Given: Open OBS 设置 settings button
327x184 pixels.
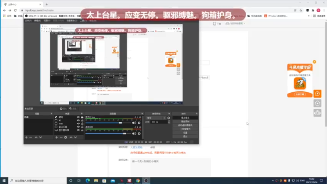Looking at the screenshot, I should point(185,132).
